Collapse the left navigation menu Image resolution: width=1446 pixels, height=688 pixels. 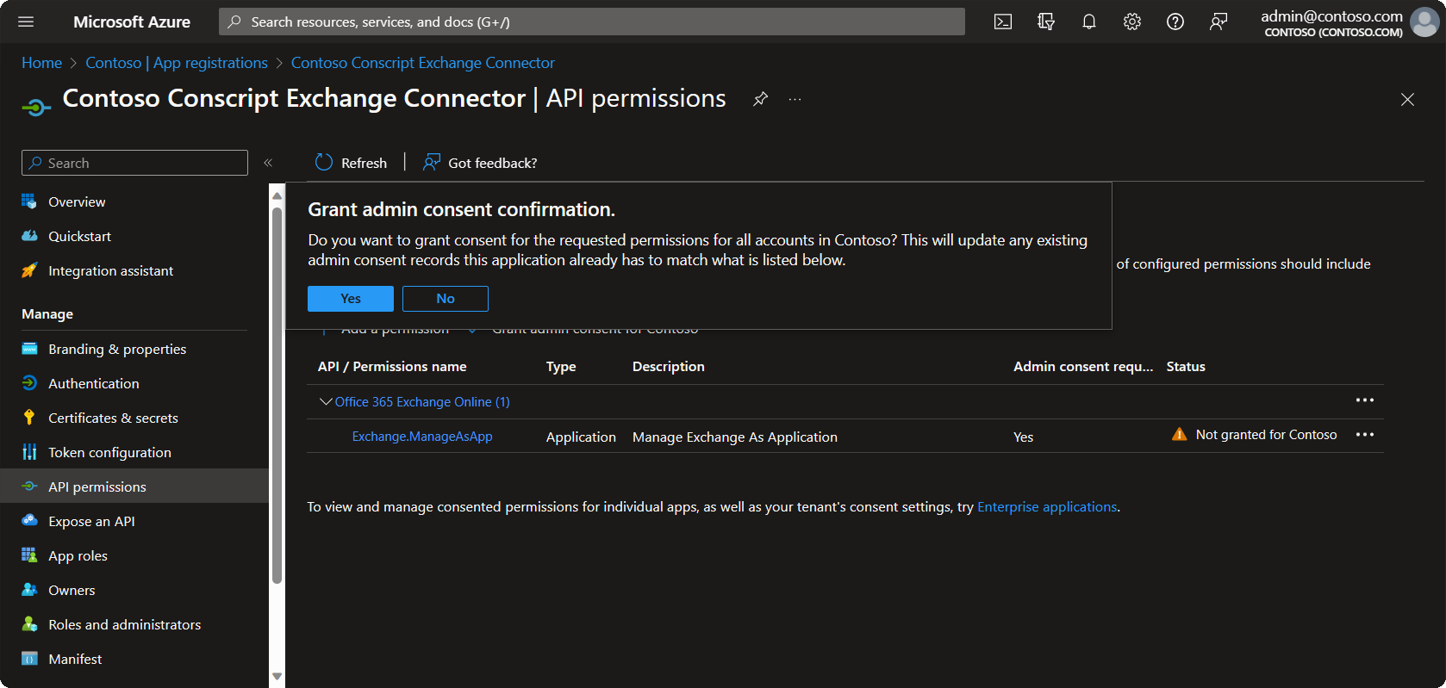tap(268, 163)
